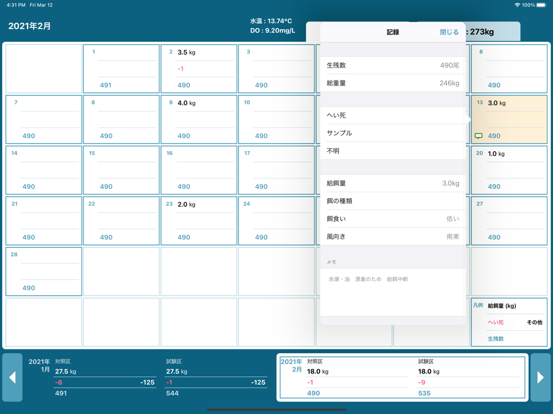Viewport: 553px width, 414px height.
Task: Open the green memo icon on day 13
Action: point(478,136)
